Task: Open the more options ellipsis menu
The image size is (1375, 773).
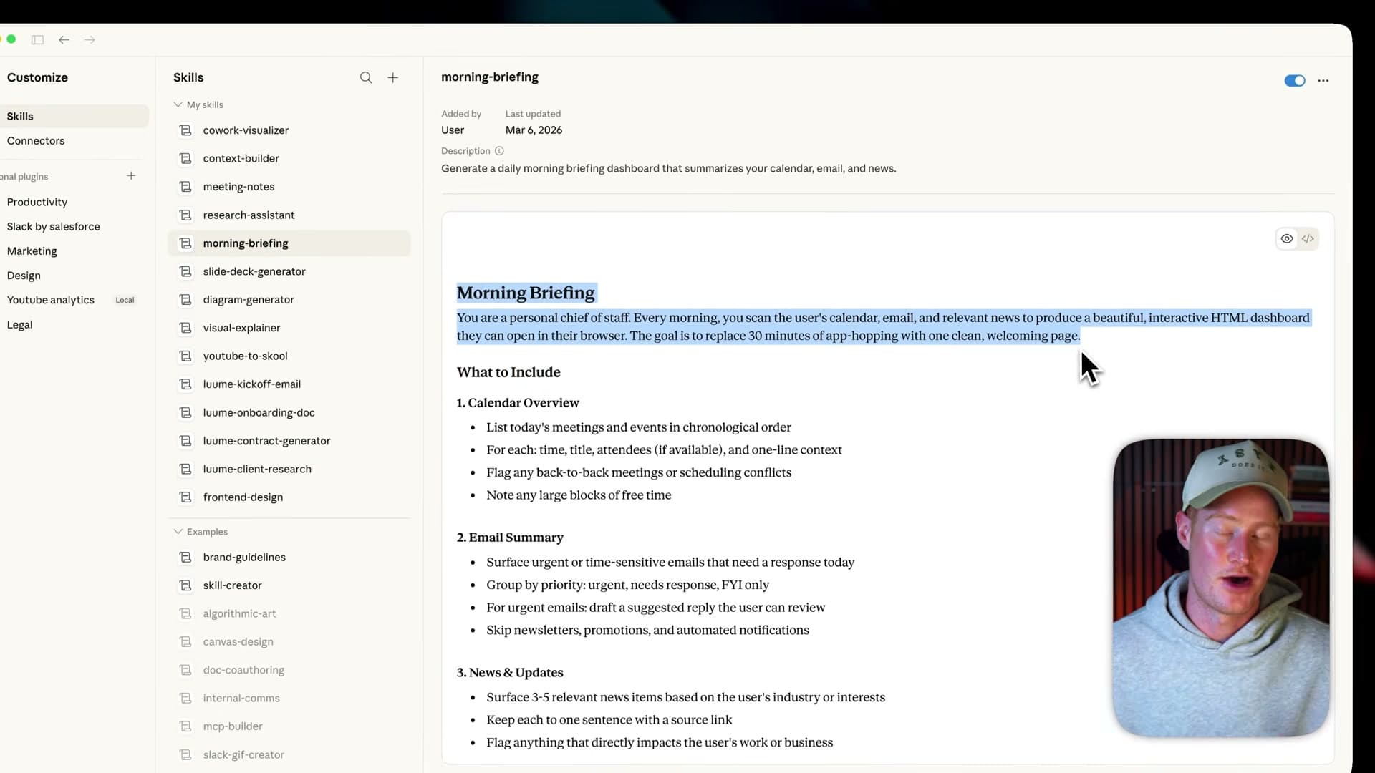Action: pos(1323,81)
